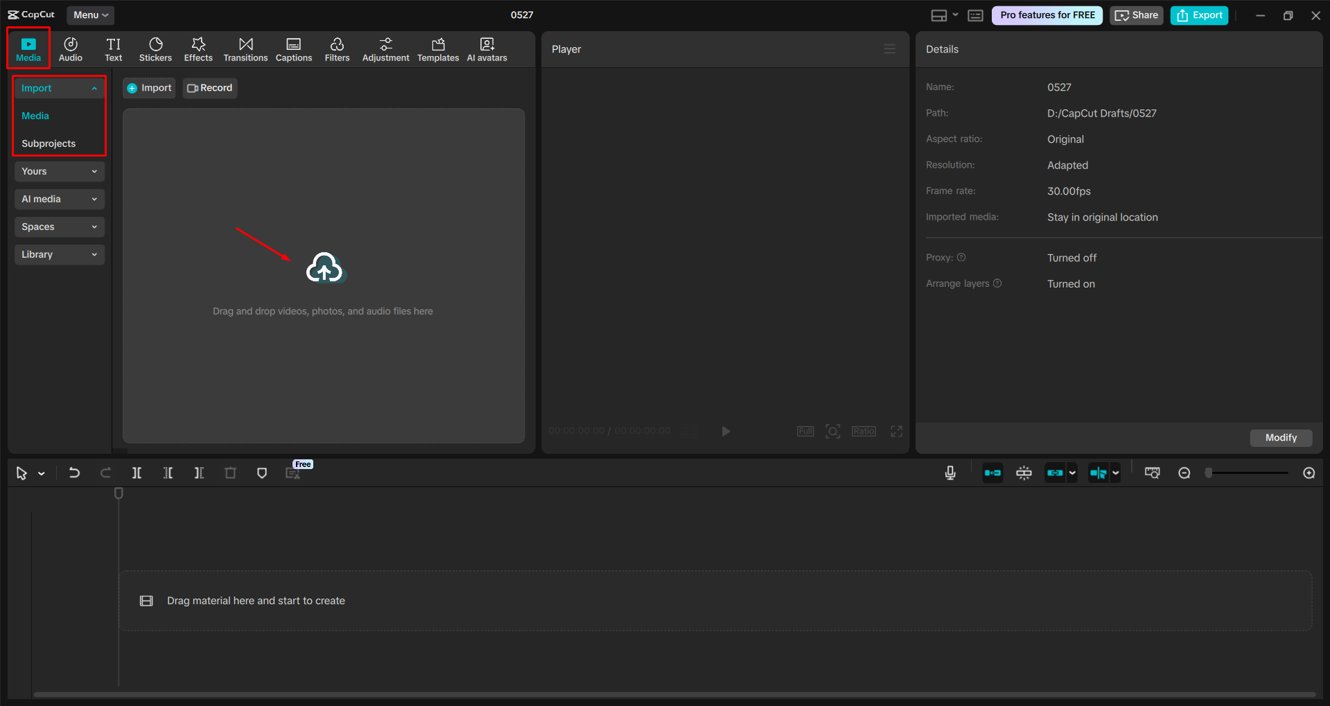Image resolution: width=1330 pixels, height=706 pixels.
Task: Click the Modify button in the Details panel
Action: pyautogui.click(x=1280, y=437)
